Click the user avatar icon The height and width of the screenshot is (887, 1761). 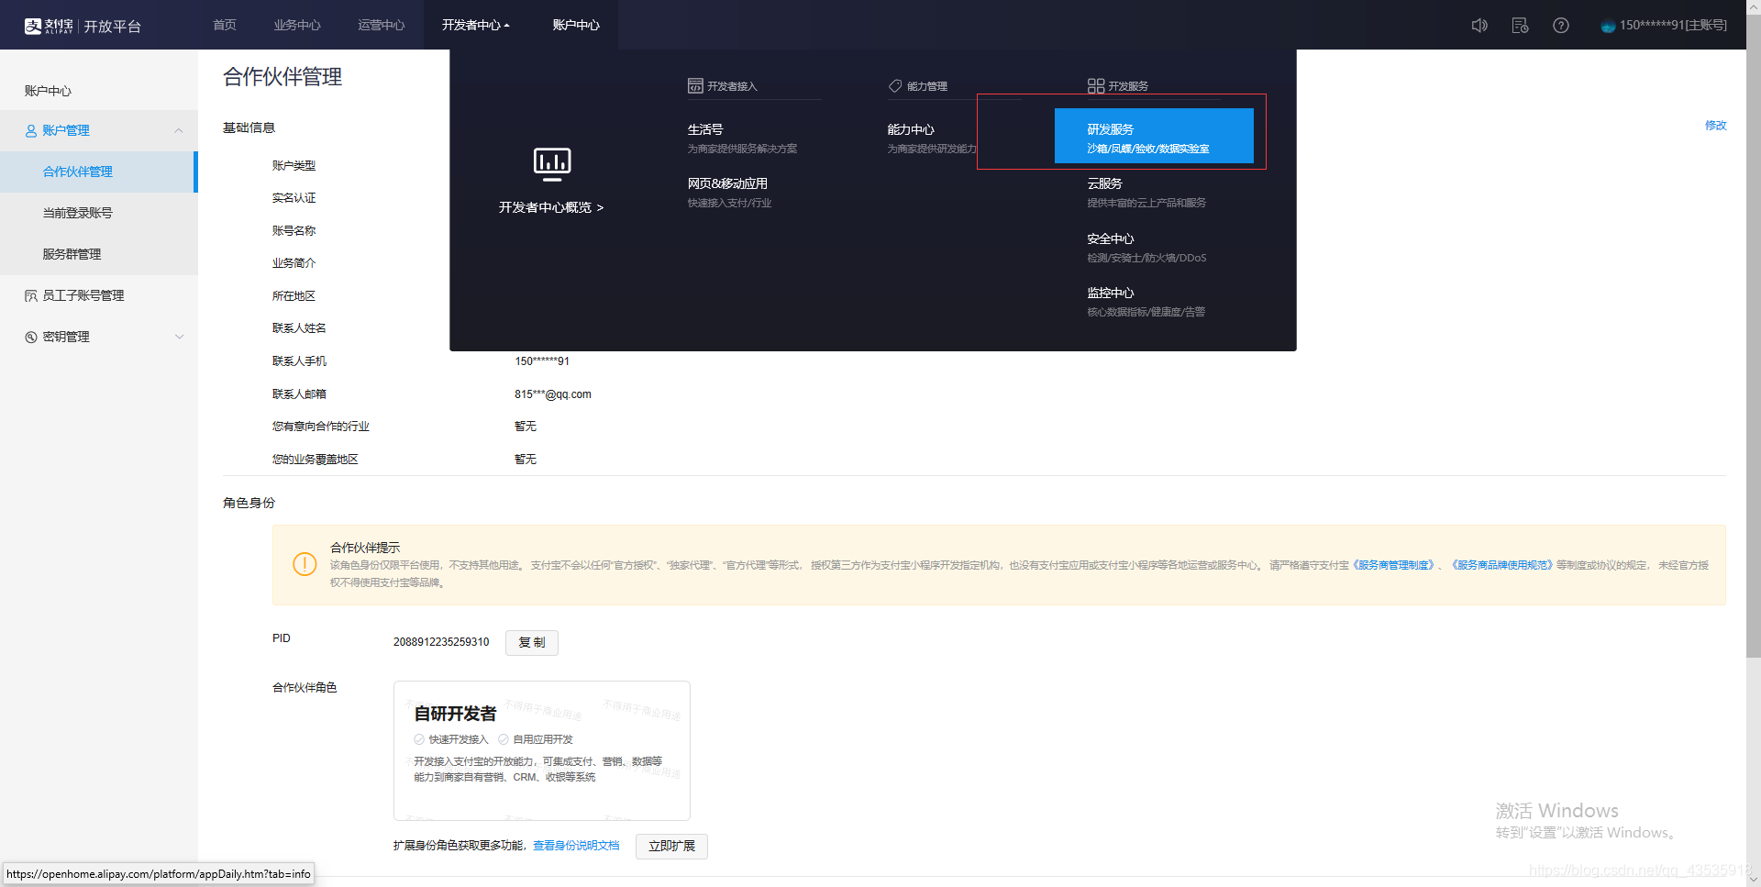click(x=1608, y=26)
